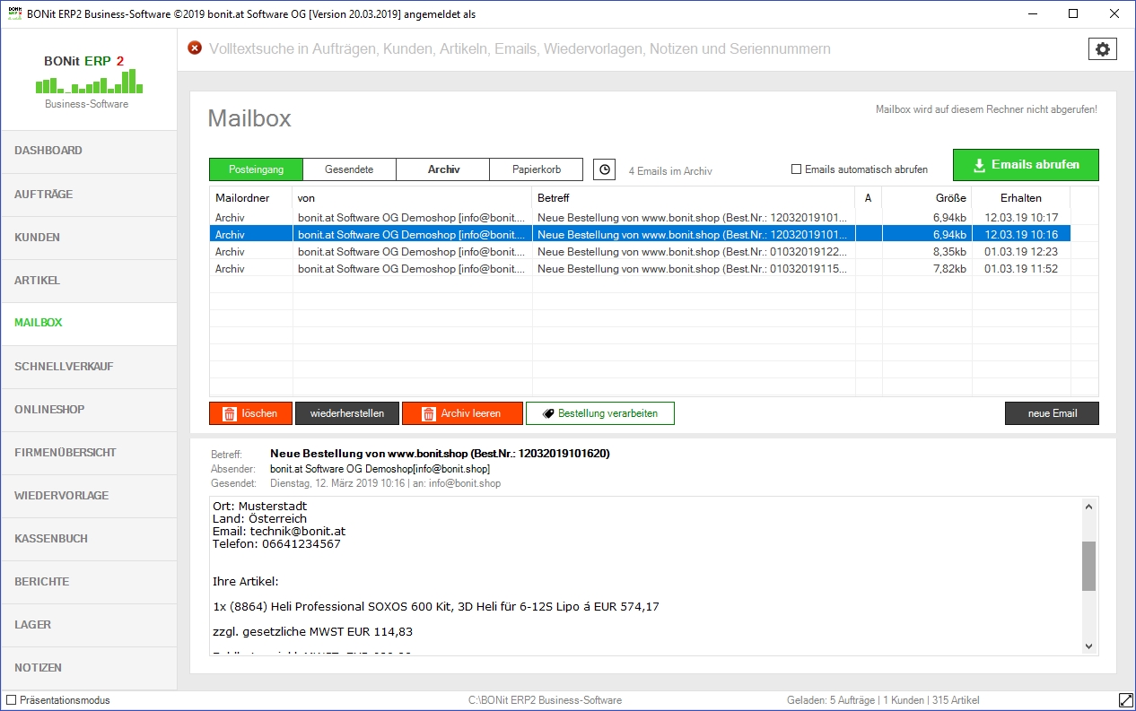The image size is (1136, 711).
Task: Click the bold subject line in the email preview
Action: [440, 454]
